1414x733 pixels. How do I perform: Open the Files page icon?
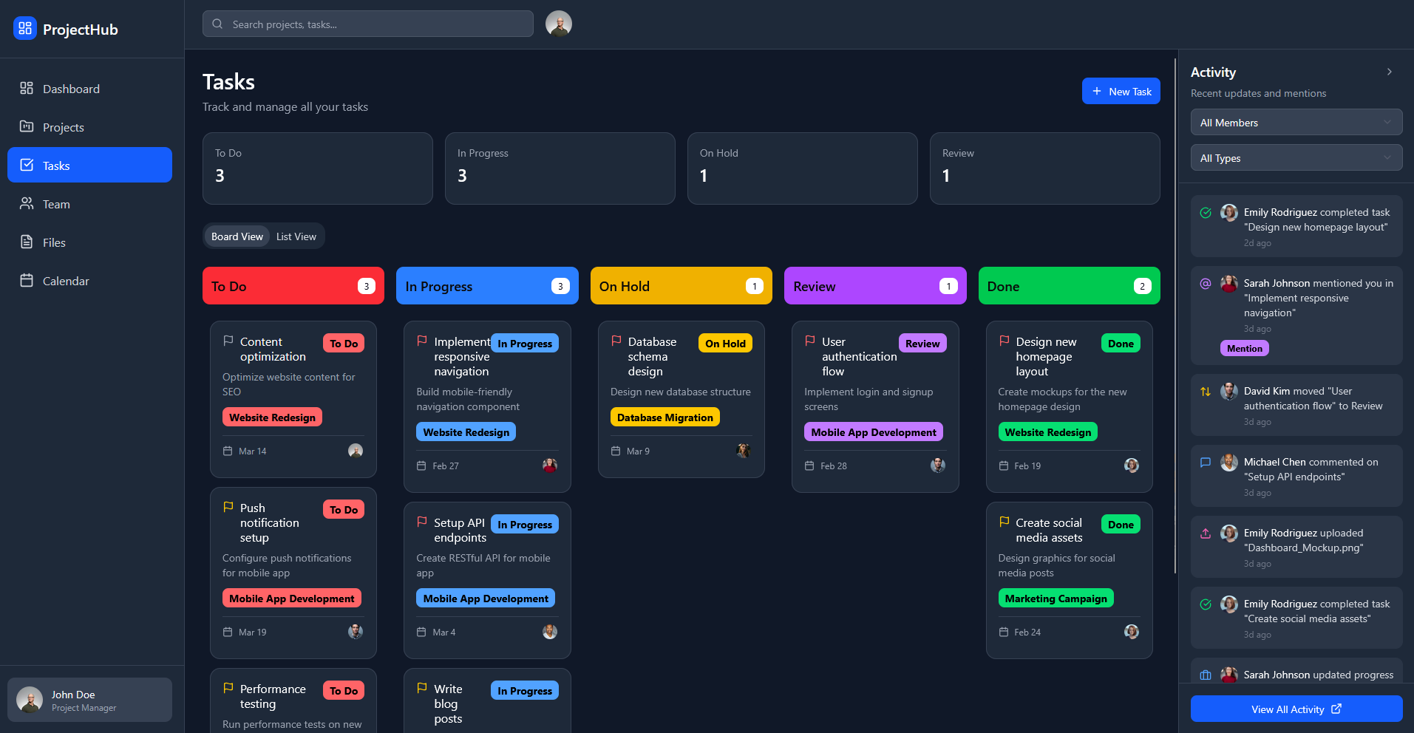(27, 242)
